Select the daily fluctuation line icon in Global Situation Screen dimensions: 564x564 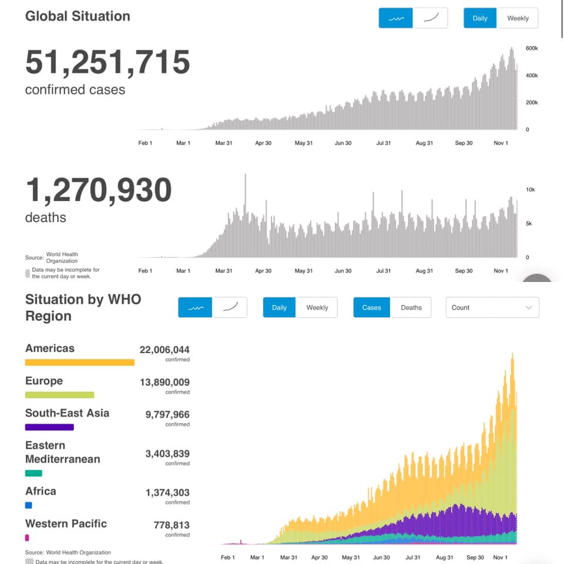point(397,18)
